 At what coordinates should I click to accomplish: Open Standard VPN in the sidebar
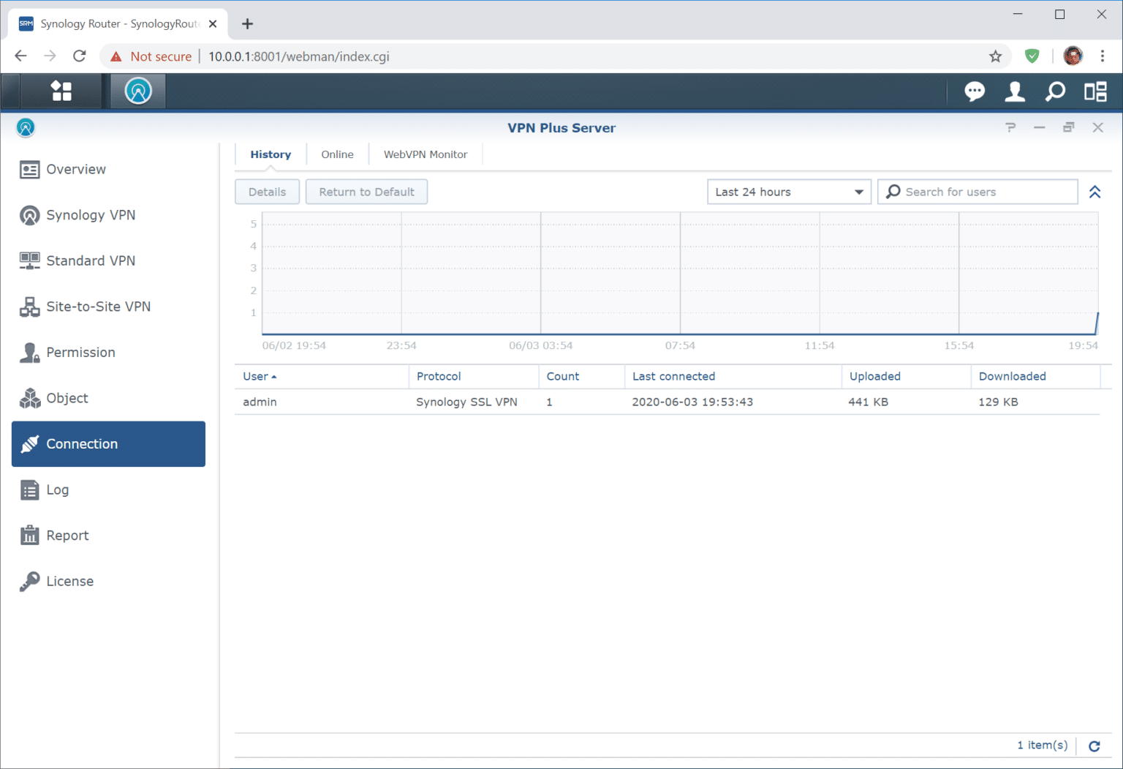(108, 260)
